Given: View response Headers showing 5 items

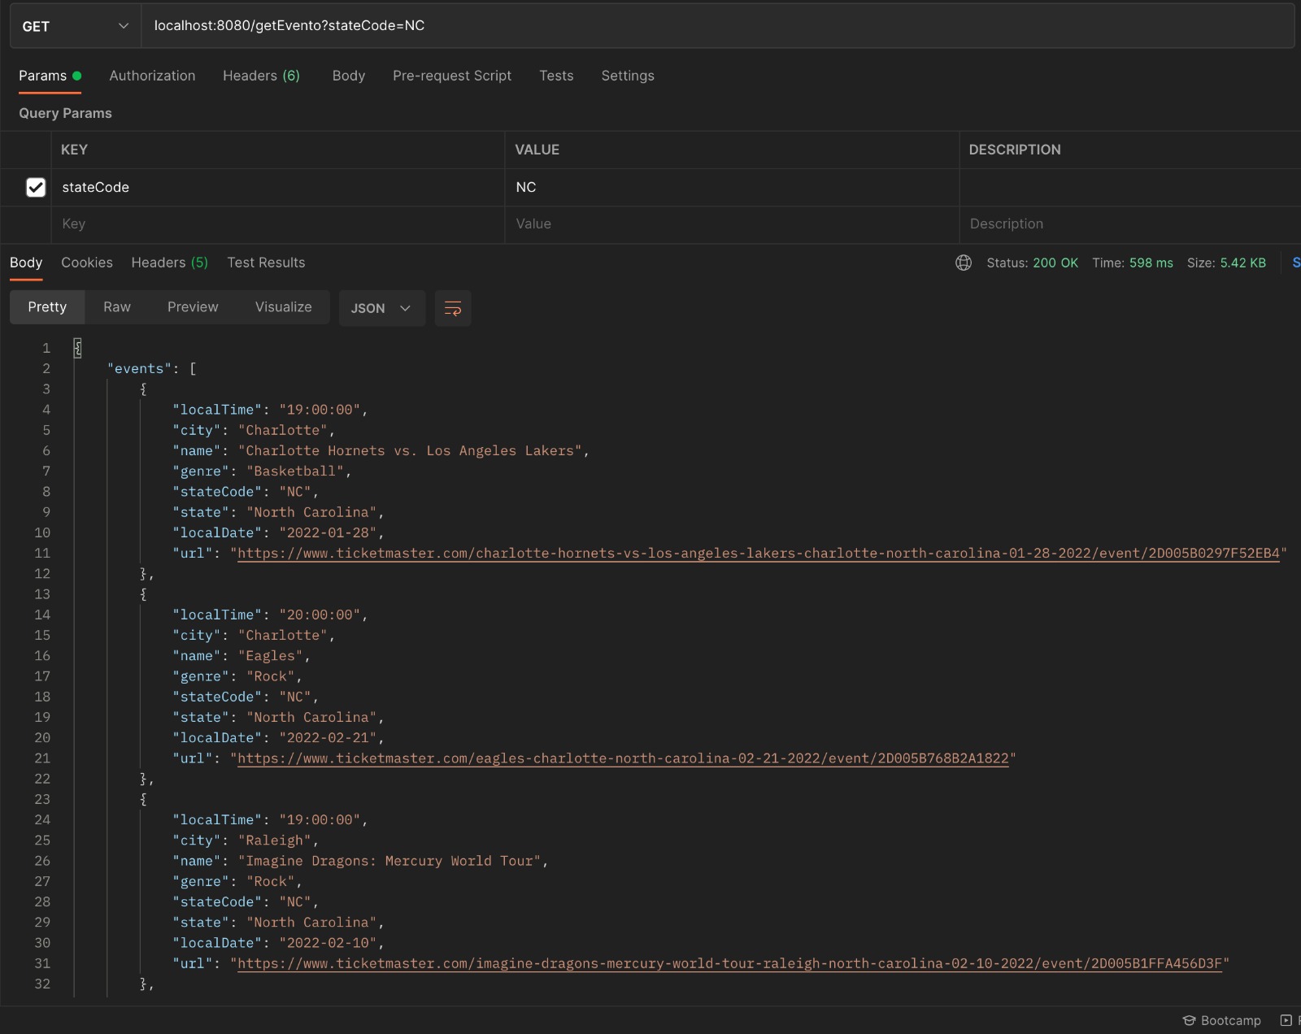Looking at the screenshot, I should tap(168, 263).
